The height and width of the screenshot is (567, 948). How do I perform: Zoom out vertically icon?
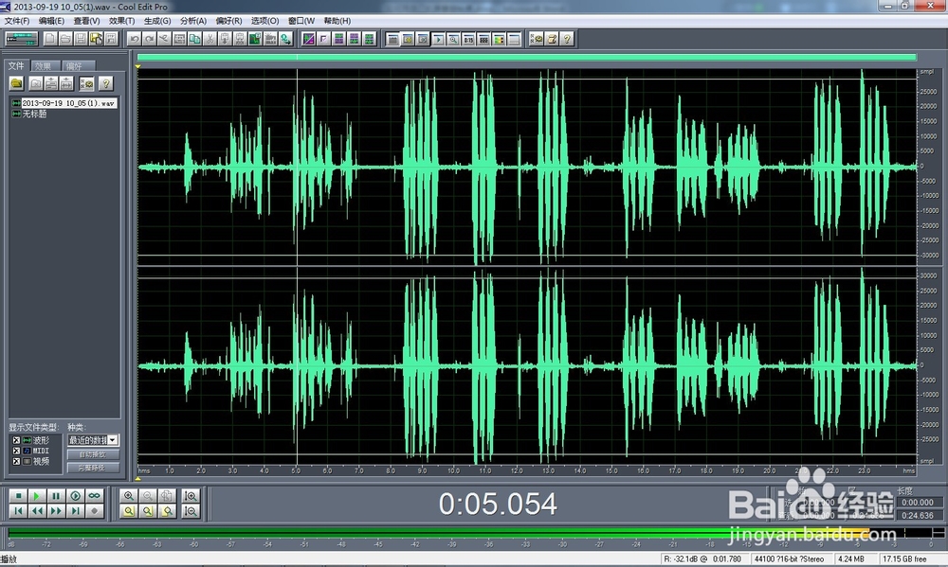[x=191, y=511]
